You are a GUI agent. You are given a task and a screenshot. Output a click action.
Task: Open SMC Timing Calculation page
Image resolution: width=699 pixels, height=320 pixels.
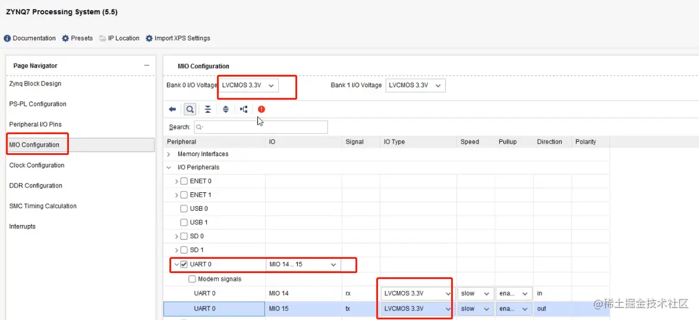43,206
